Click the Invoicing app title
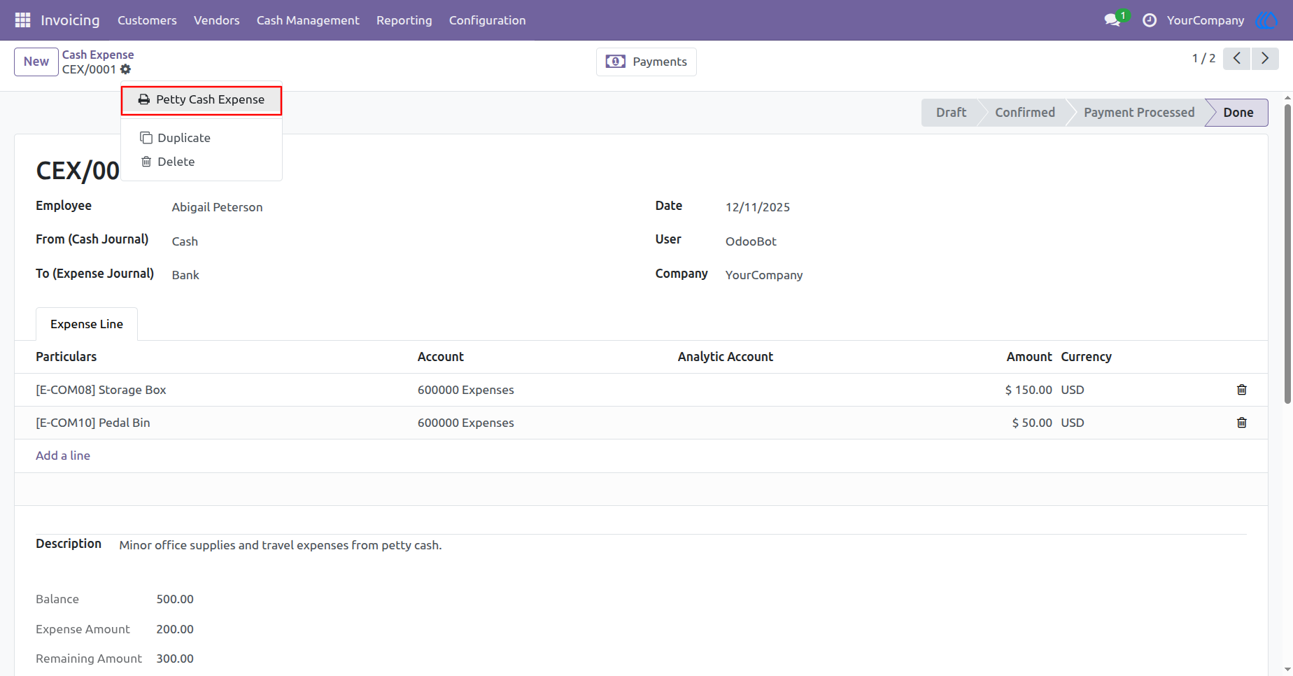 70,20
